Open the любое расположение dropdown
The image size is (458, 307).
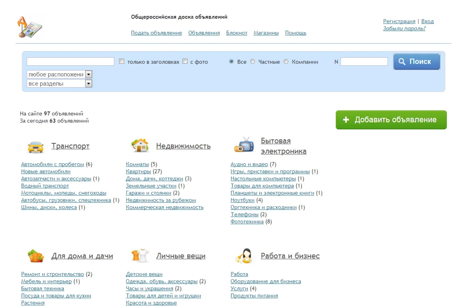59,74
